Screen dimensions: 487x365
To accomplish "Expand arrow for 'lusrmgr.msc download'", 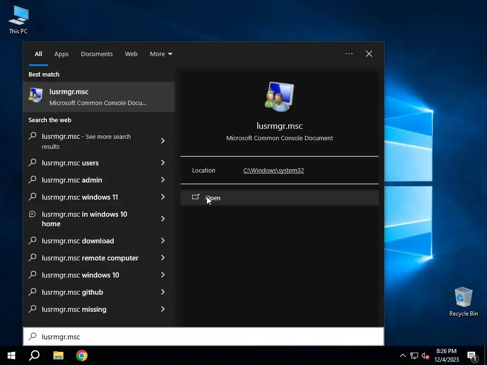I will click(163, 240).
